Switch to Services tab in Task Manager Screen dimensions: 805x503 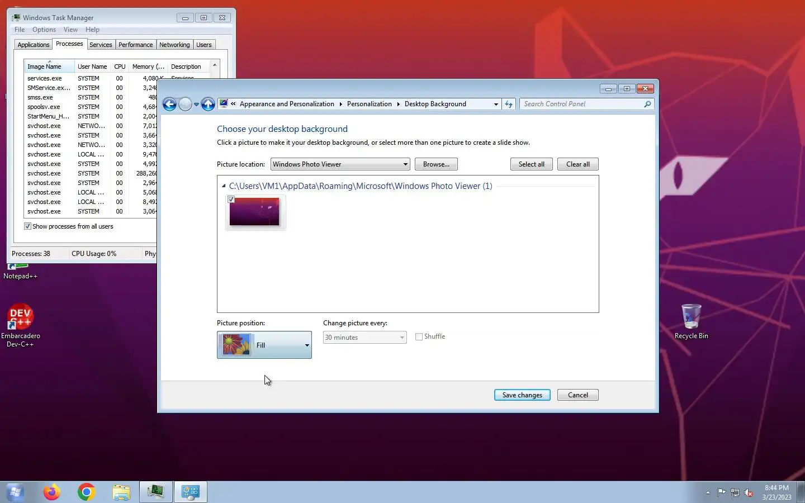pyautogui.click(x=101, y=45)
